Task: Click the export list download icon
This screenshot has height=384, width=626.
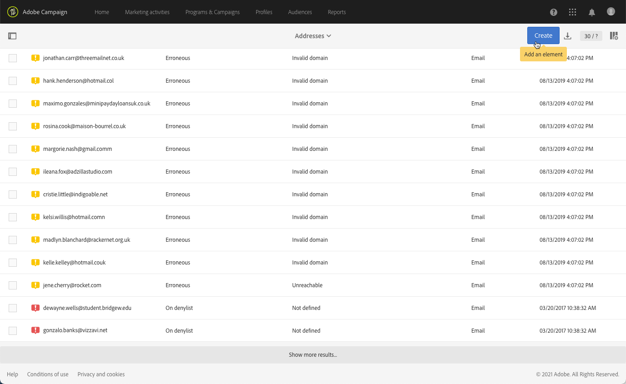Action: point(568,36)
